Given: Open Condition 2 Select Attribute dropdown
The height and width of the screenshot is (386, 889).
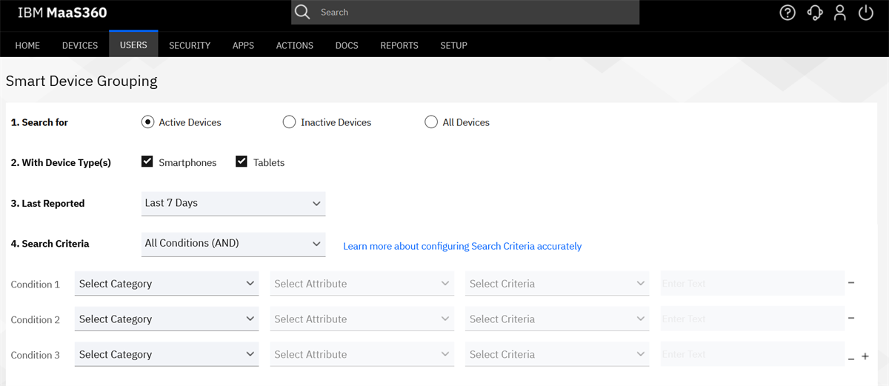Looking at the screenshot, I should (x=362, y=319).
